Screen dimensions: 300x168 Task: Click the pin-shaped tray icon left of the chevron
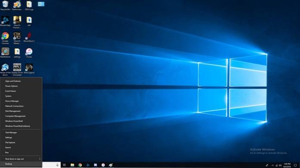coord(267,165)
